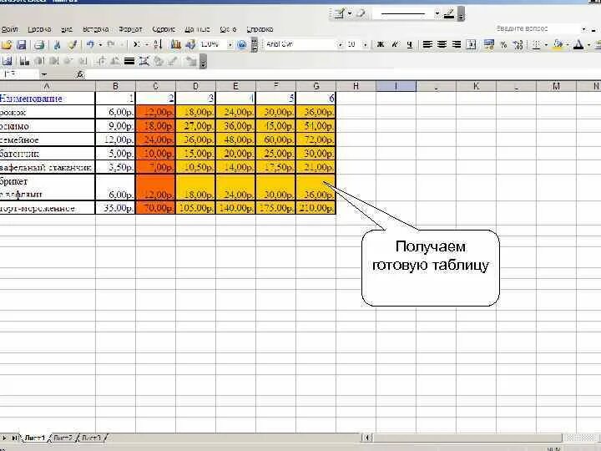Open the Формат menu
This screenshot has height=451, width=601.
130,29
